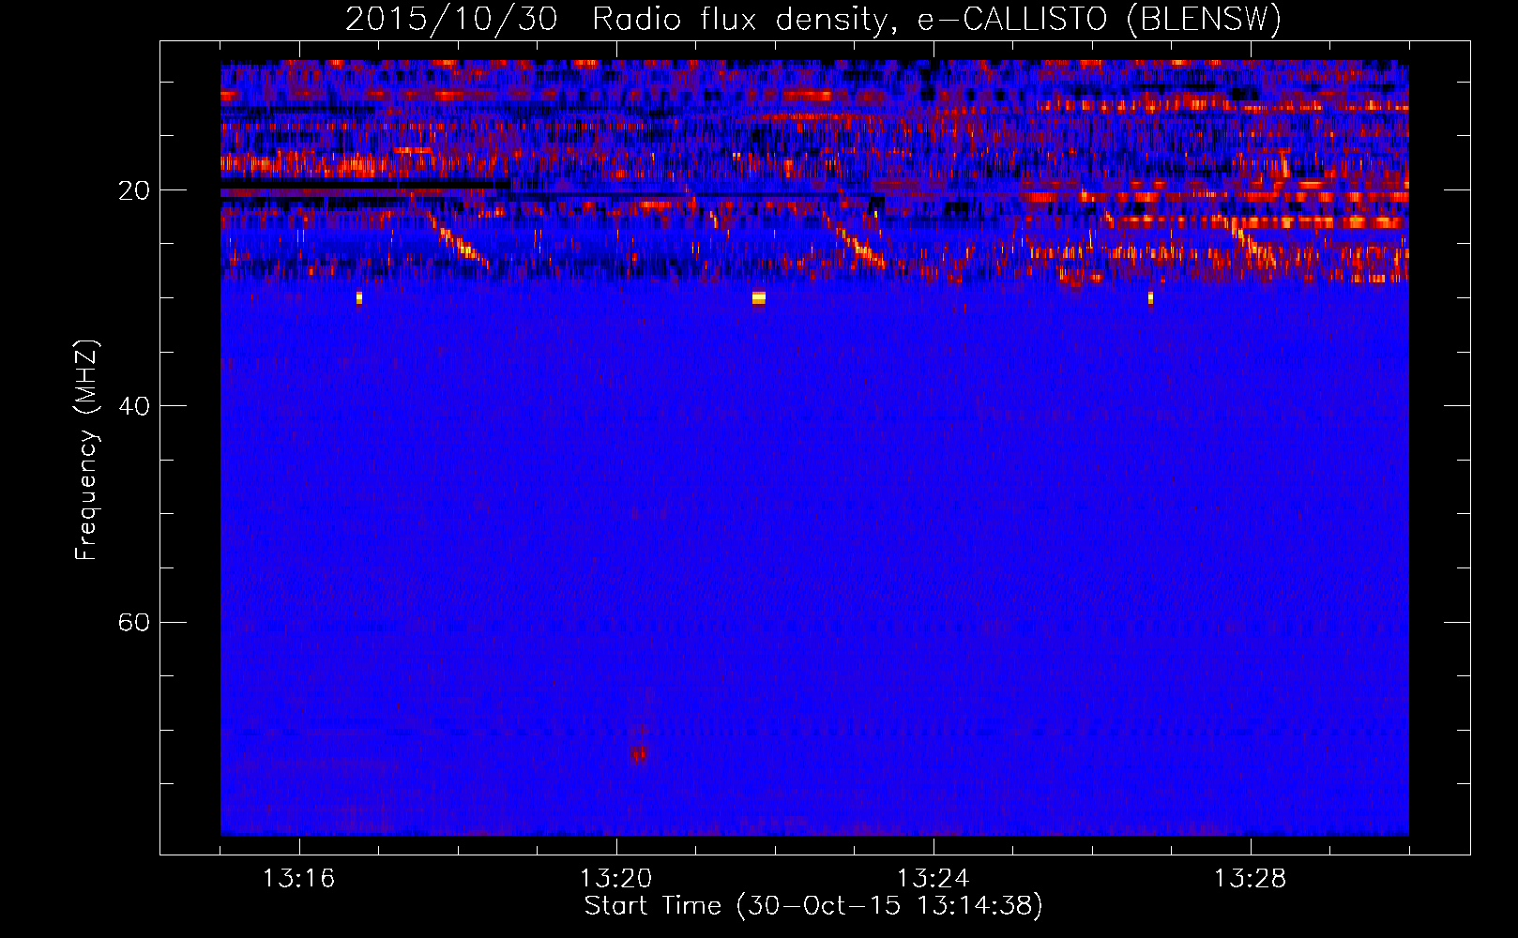The width and height of the screenshot is (1518, 938).
Task: Click the plot title '2015/10/30 Radio flux density'
Action: (813, 19)
